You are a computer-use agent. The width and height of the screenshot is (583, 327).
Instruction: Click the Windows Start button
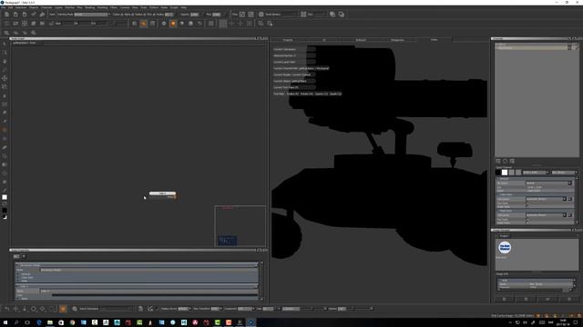tap(5, 322)
